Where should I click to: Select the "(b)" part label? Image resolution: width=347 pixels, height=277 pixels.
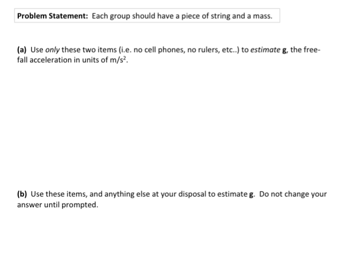(23, 194)
